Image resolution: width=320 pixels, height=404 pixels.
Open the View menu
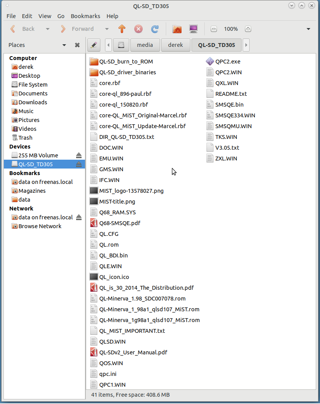[x=45, y=16]
